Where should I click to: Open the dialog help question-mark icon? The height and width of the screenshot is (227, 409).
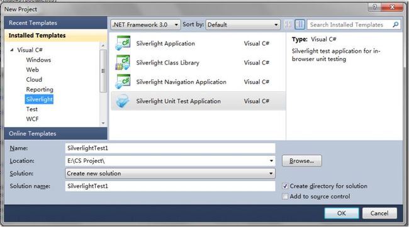374,7
